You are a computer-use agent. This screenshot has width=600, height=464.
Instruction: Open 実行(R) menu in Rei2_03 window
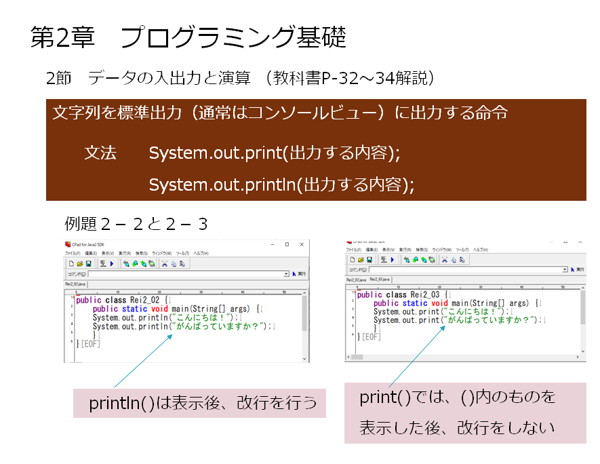(x=405, y=250)
